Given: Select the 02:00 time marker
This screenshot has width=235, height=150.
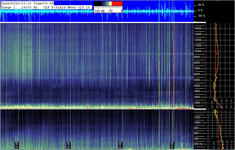Looking at the screenshot, I should (120, 145).
